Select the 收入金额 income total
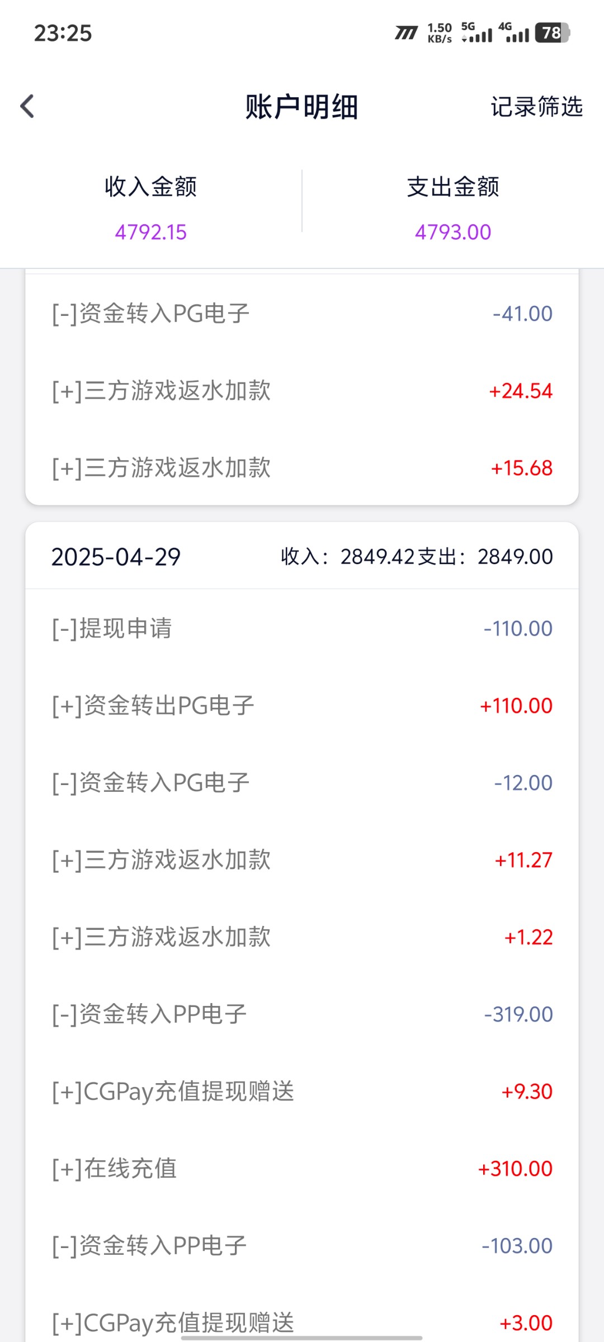 tap(150, 208)
